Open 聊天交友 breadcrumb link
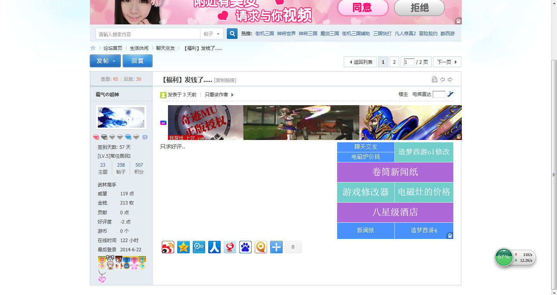 [x=165, y=48]
